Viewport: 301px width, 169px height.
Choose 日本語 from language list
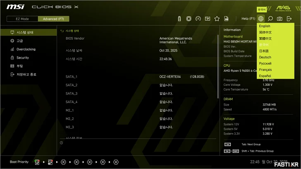tap(275, 51)
